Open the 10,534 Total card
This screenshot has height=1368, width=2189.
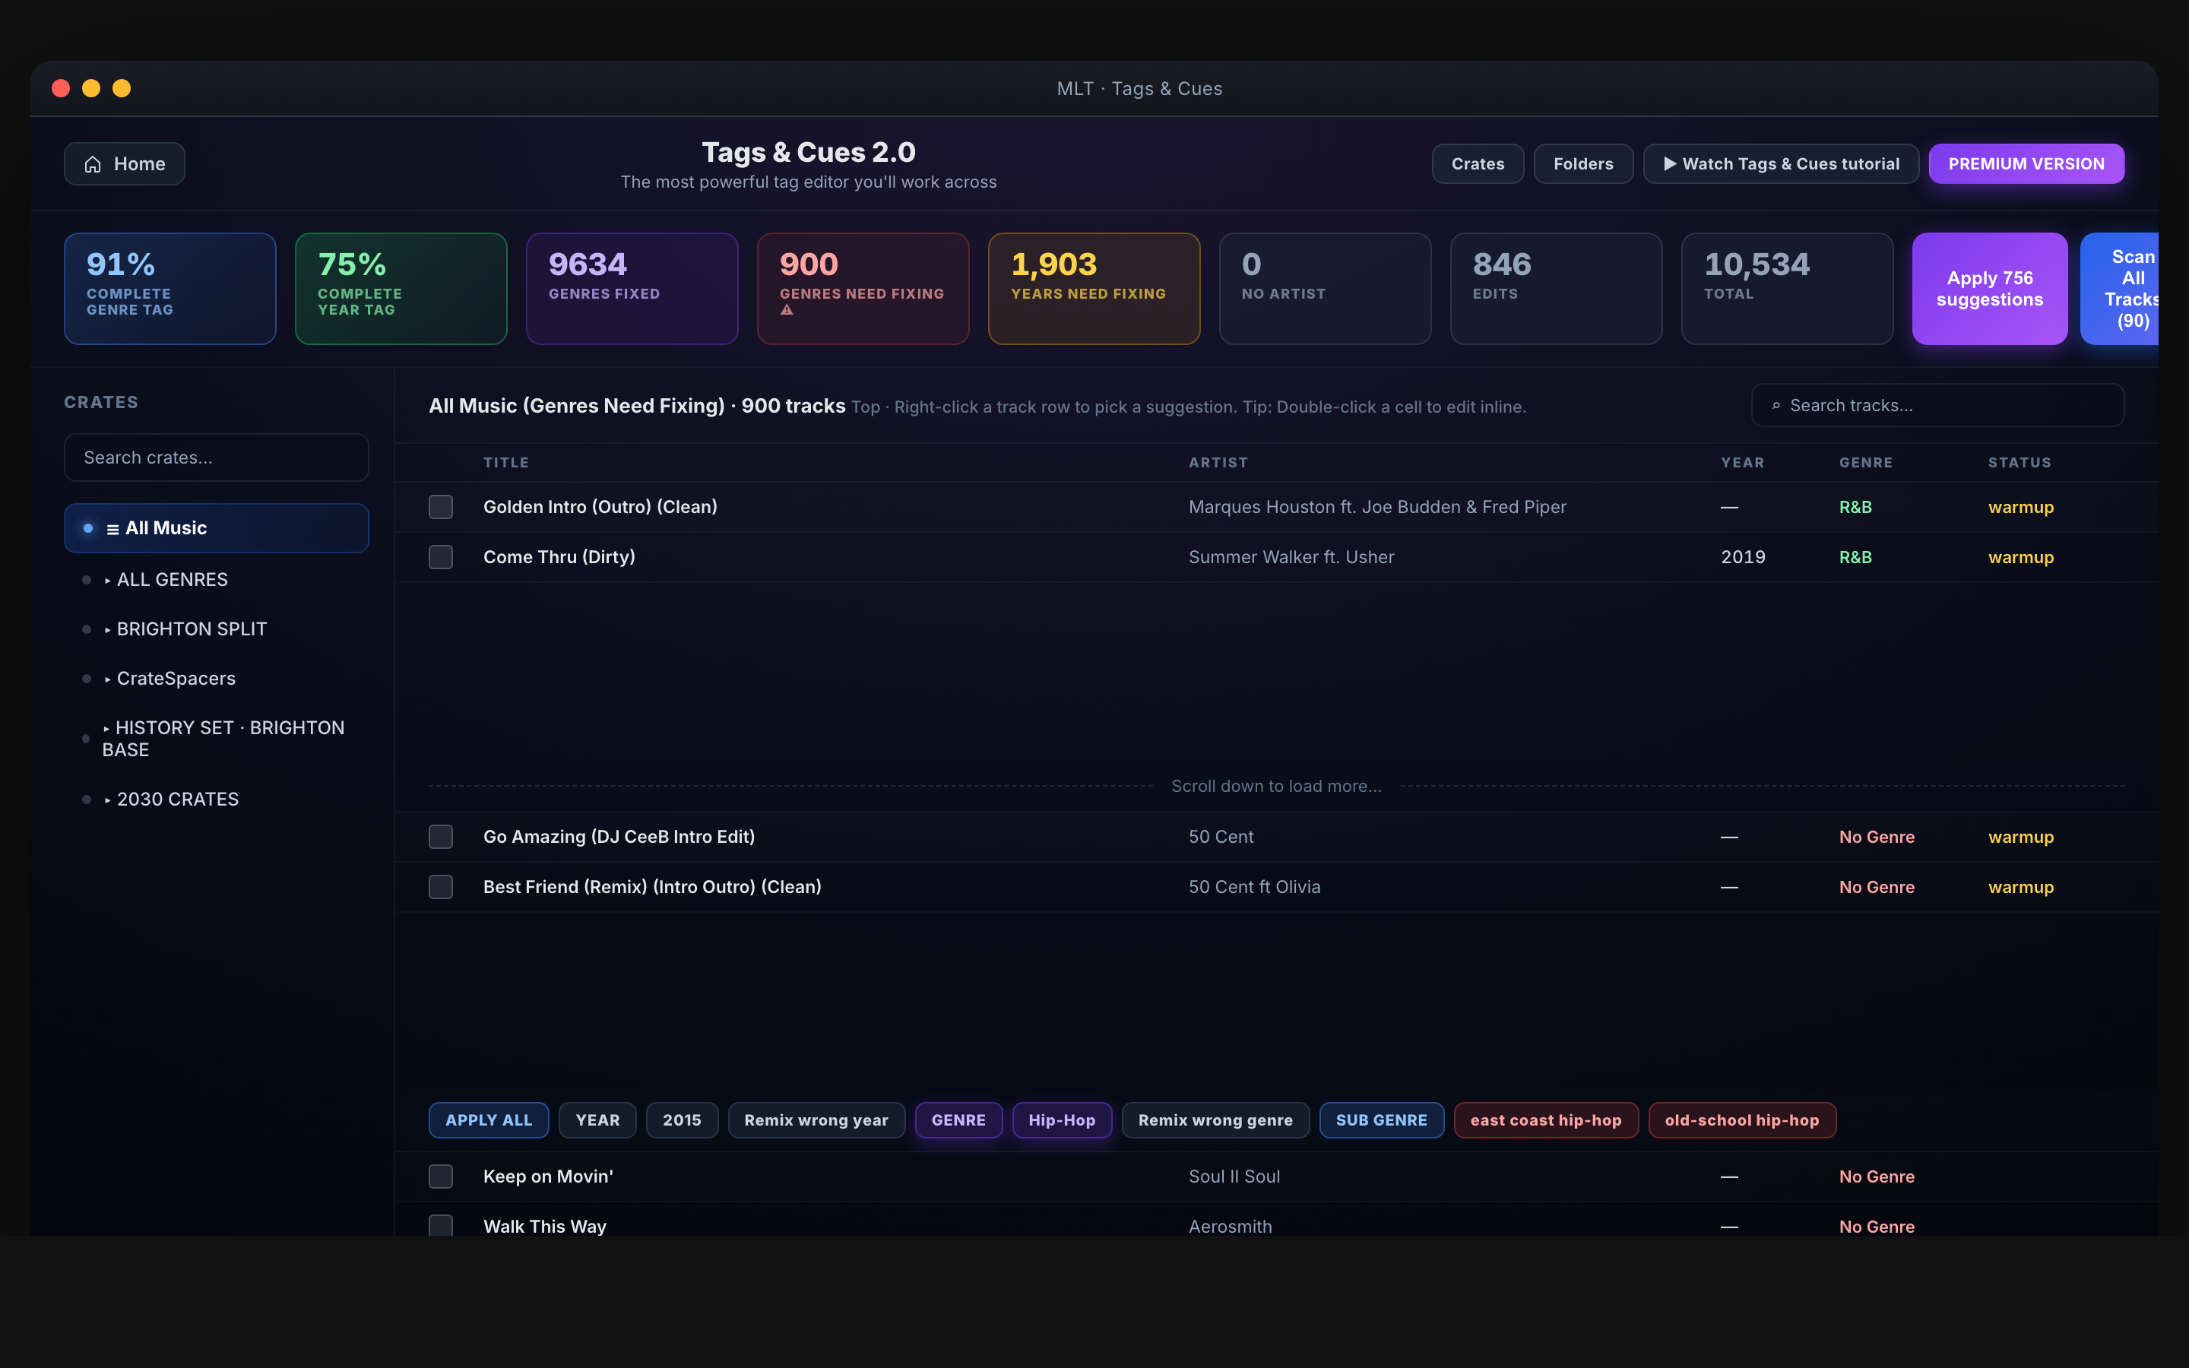click(x=1788, y=289)
